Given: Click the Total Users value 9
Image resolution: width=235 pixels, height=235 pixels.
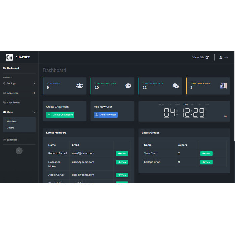Looking at the screenshot, I should (48, 88).
